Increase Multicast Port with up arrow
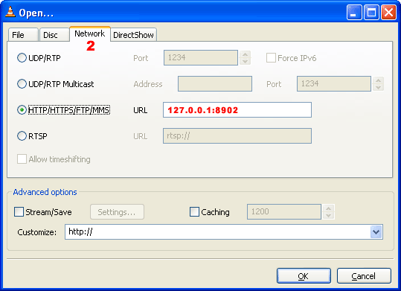401x291 pixels. 378,80
